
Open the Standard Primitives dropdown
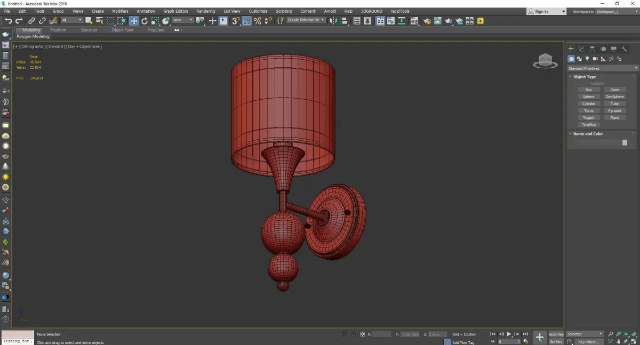tap(603, 68)
